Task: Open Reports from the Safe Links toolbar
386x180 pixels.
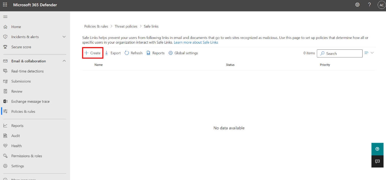Action: click(x=155, y=53)
